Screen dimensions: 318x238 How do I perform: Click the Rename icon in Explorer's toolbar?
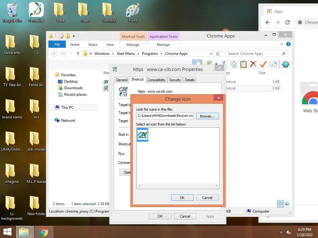point(273,64)
